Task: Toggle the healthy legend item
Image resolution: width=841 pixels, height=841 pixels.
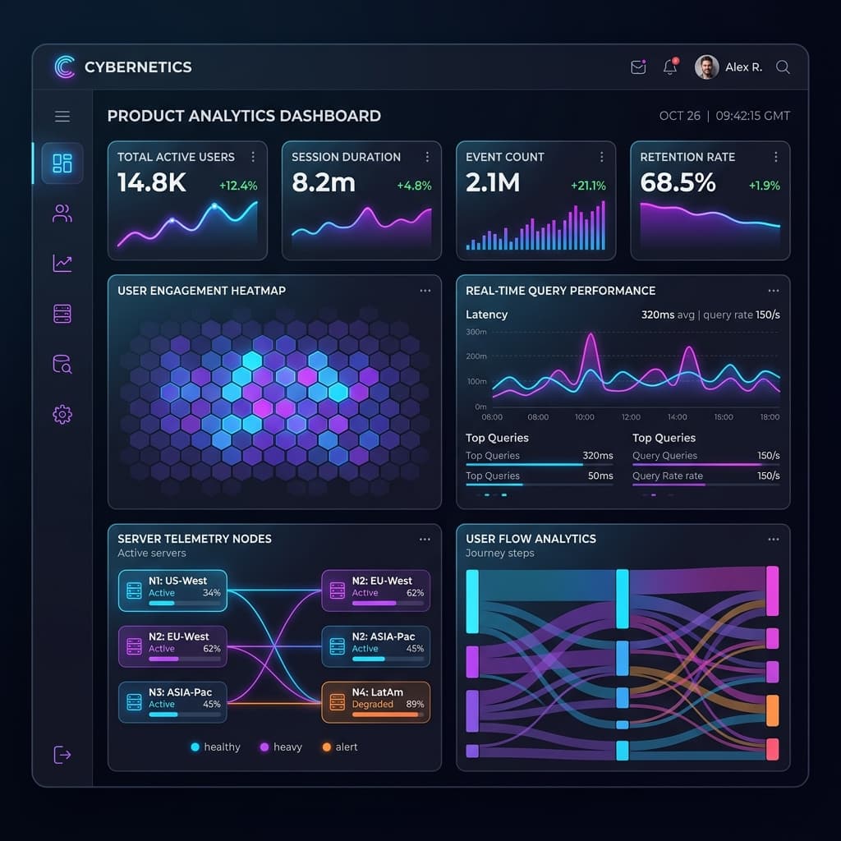Action: click(x=216, y=747)
